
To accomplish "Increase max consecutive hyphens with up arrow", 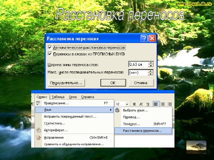I will pos(150,71).
